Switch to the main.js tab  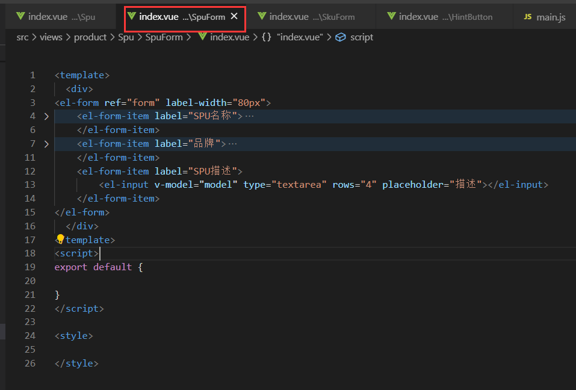click(545, 16)
